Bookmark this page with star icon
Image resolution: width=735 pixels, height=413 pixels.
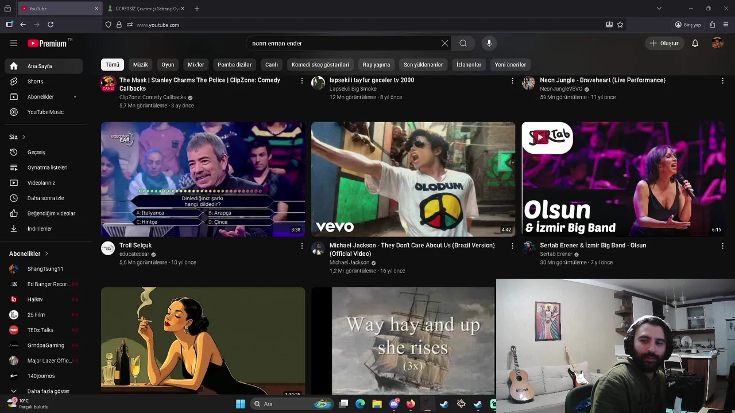[620, 25]
